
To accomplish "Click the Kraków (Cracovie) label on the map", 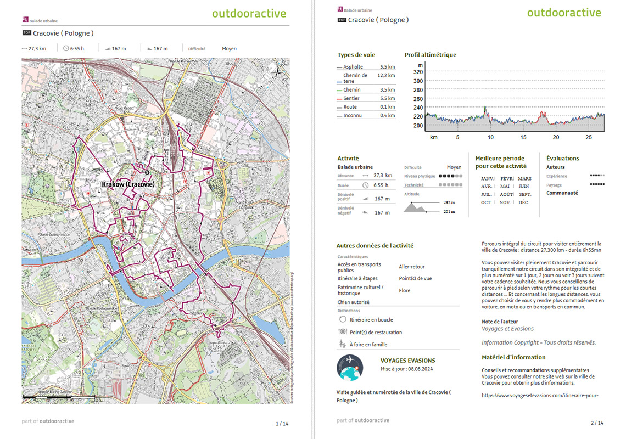I will tap(128, 184).
